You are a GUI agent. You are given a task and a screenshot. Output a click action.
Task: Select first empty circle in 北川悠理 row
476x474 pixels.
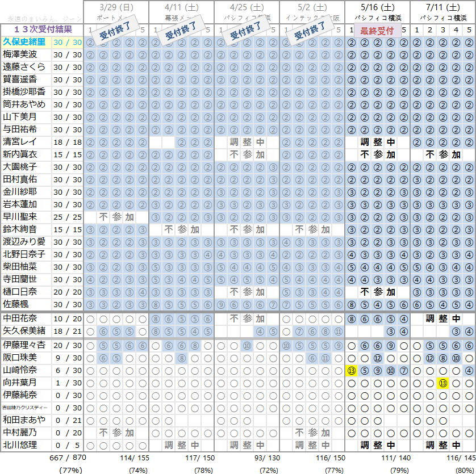tap(90, 445)
